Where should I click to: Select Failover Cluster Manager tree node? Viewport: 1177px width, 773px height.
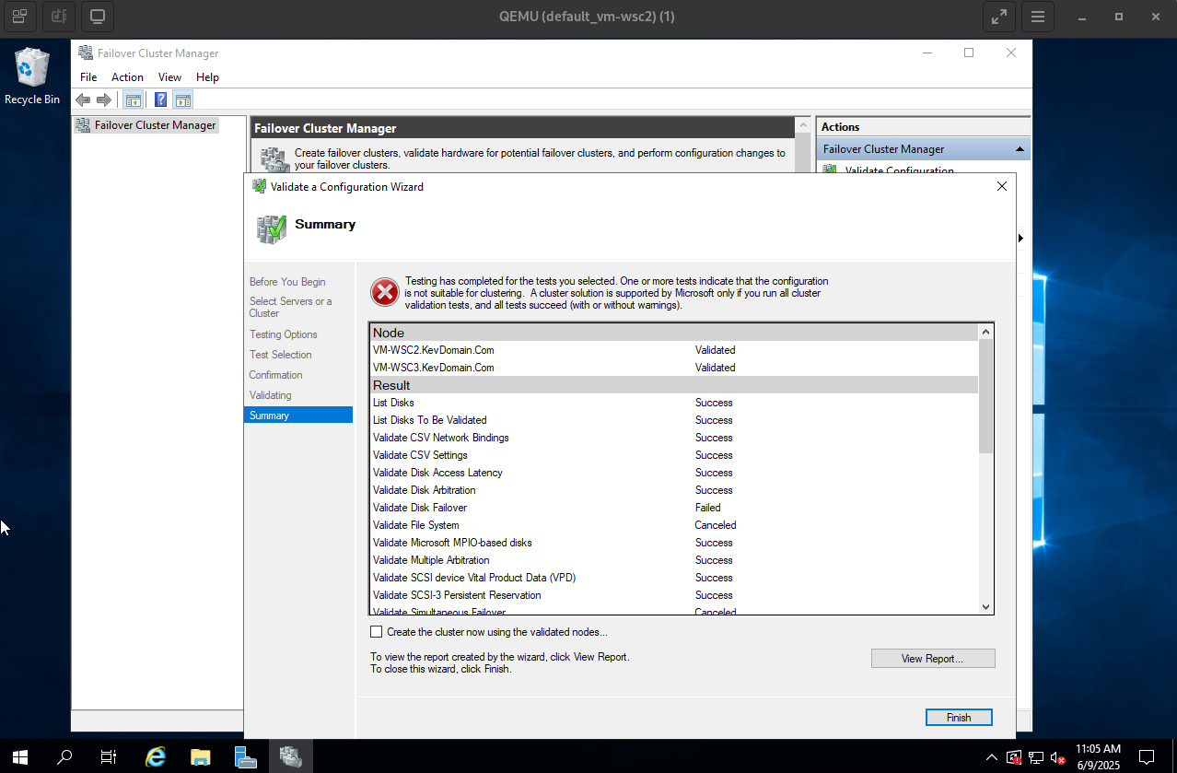coord(147,125)
